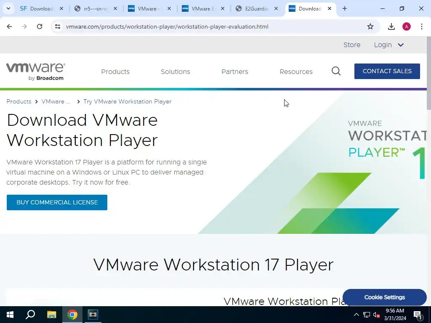Click the page vertical scrollbar thumb

[x=429, y=73]
